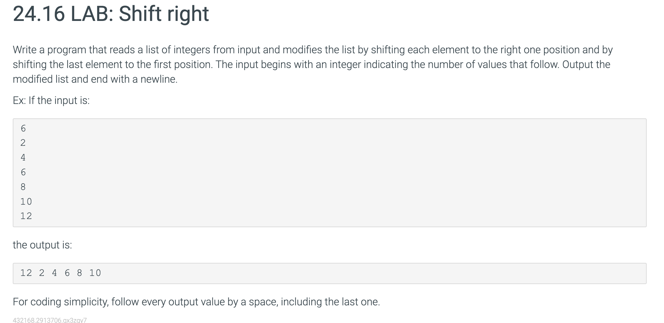Viewport: 664px width, 323px height.
Task: Click the '24.16 LAB: Shift right' heading
Action: click(111, 14)
